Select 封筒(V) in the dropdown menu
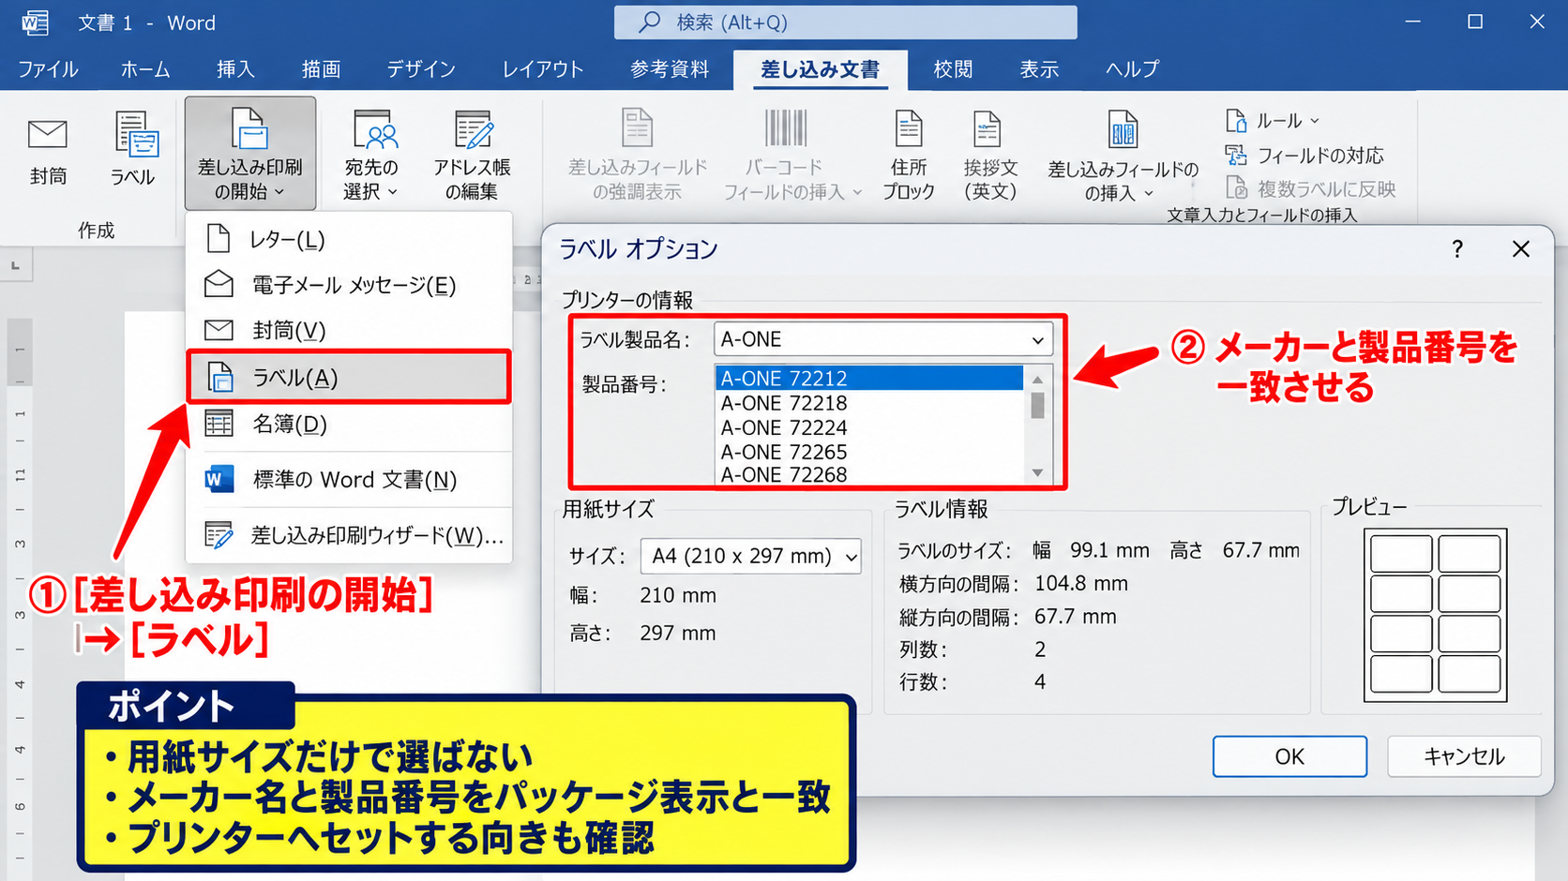1568x881 pixels. pyautogui.click(x=349, y=330)
